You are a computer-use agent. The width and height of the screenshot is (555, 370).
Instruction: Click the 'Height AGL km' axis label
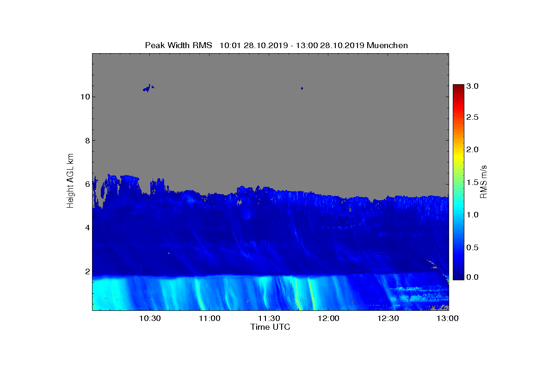click(70, 181)
